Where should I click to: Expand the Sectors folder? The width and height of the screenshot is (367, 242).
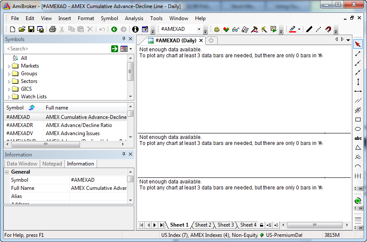coord(9,82)
